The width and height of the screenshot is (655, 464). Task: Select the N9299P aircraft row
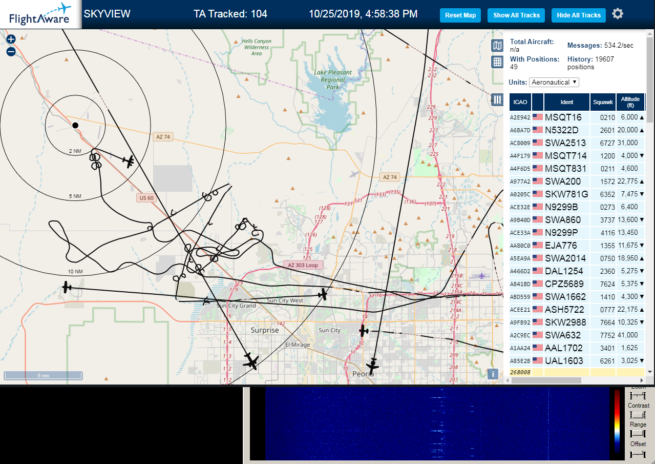577,233
